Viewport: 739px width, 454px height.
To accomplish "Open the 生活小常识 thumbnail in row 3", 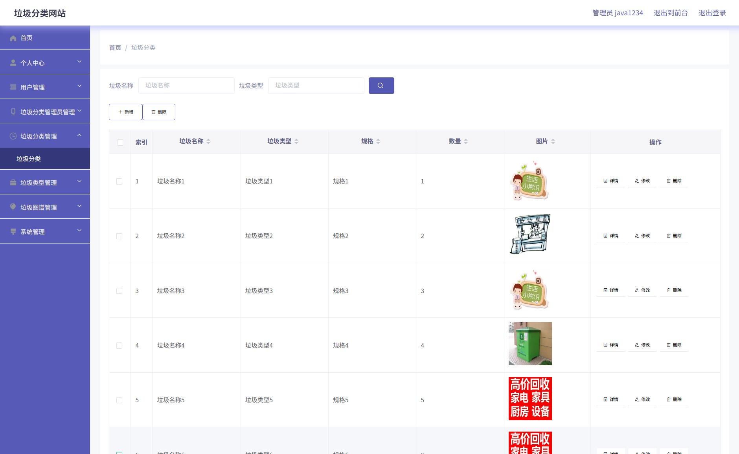I will click(x=530, y=289).
